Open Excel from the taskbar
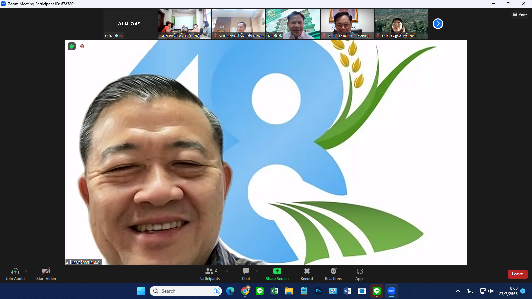Image resolution: width=532 pixels, height=299 pixels. pyautogui.click(x=274, y=291)
